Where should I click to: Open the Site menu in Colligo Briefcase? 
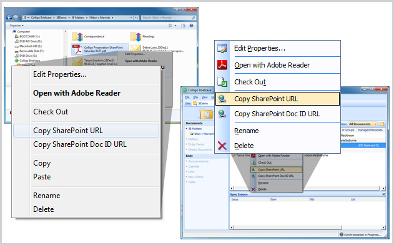click(x=195, y=97)
